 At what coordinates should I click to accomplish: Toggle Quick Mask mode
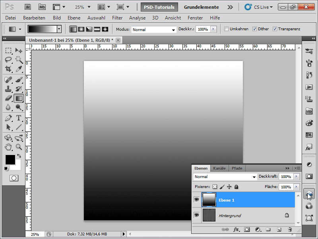click(x=14, y=178)
